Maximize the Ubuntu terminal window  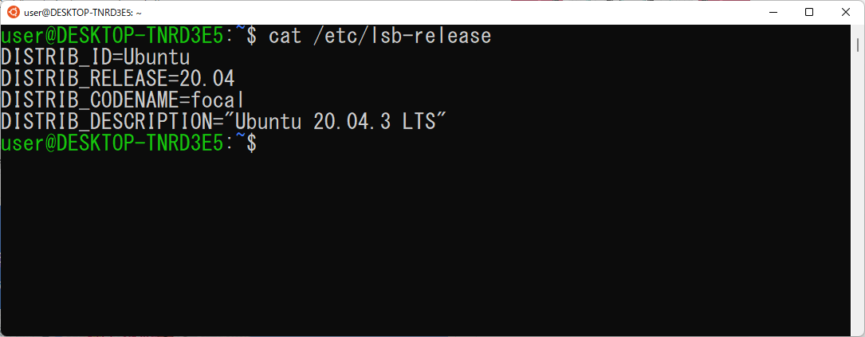[808, 12]
